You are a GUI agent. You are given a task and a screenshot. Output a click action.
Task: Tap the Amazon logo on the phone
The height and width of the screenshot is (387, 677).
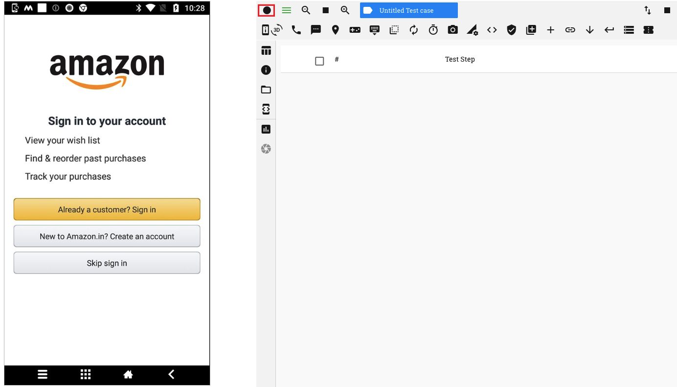point(107,71)
